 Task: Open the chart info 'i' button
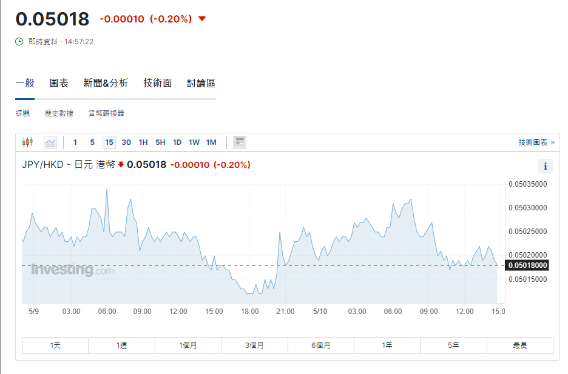pos(545,166)
